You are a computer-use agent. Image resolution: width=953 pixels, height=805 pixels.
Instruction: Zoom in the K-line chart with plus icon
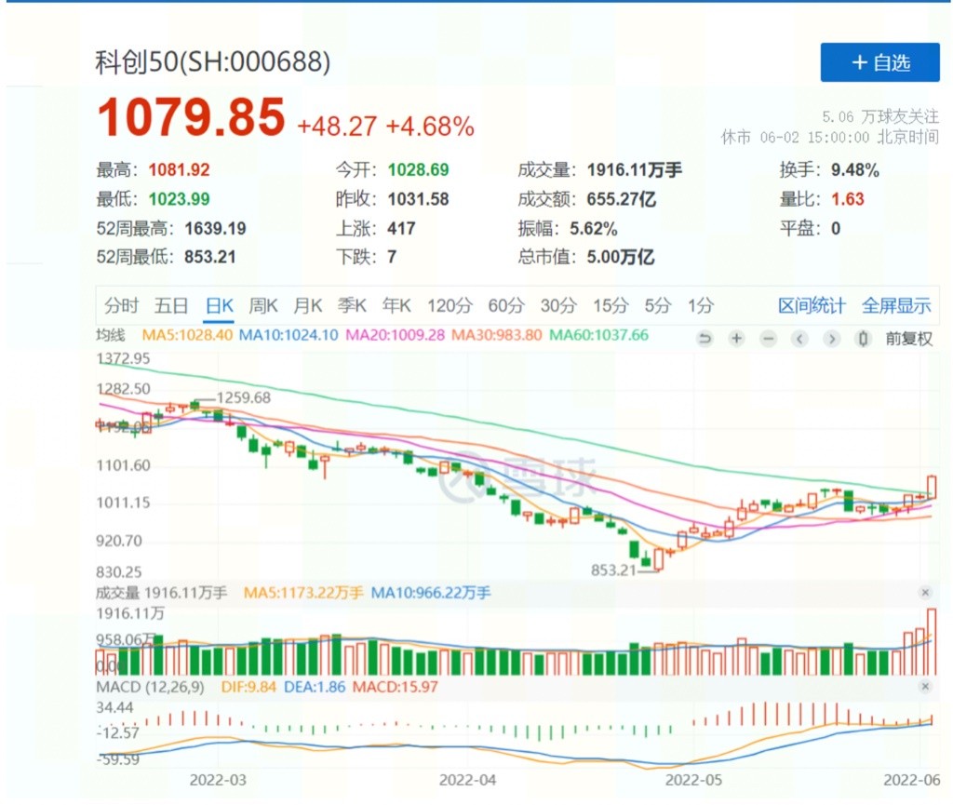point(737,339)
